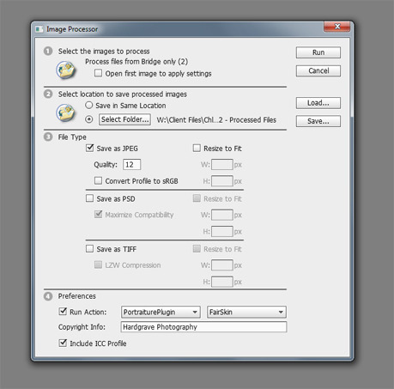This screenshot has height=389, width=394.
Task: Open the PortraiturePlugin action set dropdown
Action: click(x=161, y=312)
